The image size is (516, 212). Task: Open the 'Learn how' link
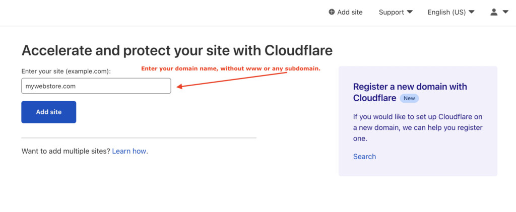coord(129,151)
